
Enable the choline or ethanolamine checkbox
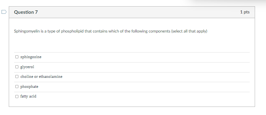(17, 77)
